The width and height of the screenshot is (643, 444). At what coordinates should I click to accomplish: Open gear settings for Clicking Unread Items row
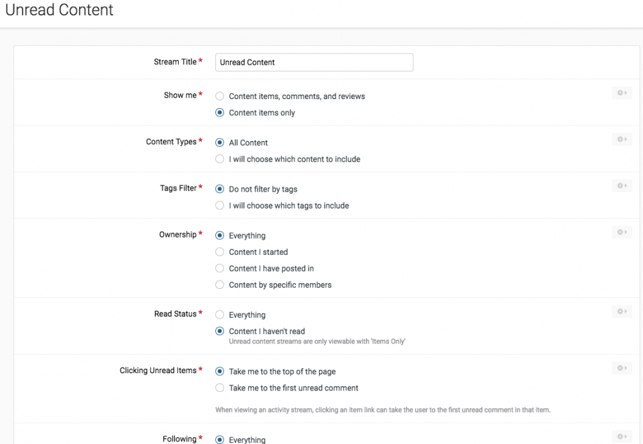622,367
